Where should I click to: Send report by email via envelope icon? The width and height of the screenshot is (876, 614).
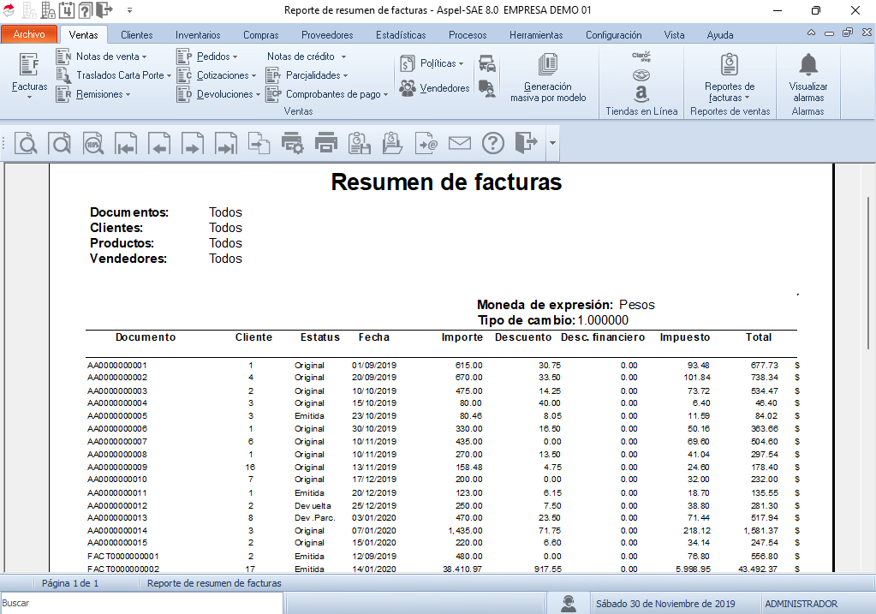[x=460, y=143]
